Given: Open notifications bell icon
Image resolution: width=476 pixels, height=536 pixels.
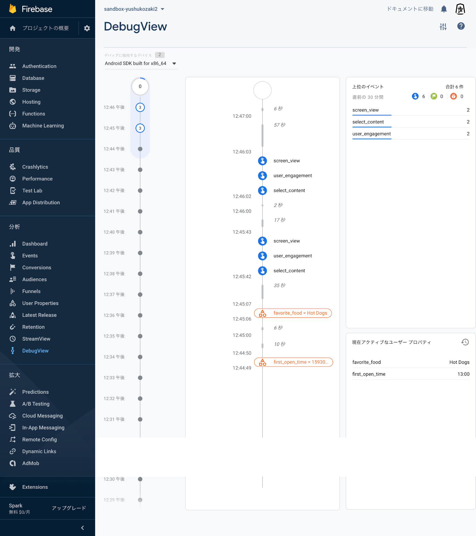Looking at the screenshot, I should click(x=444, y=9).
